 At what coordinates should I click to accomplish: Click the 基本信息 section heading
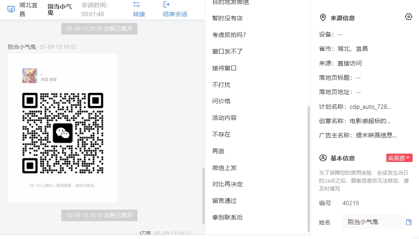[x=343, y=158]
